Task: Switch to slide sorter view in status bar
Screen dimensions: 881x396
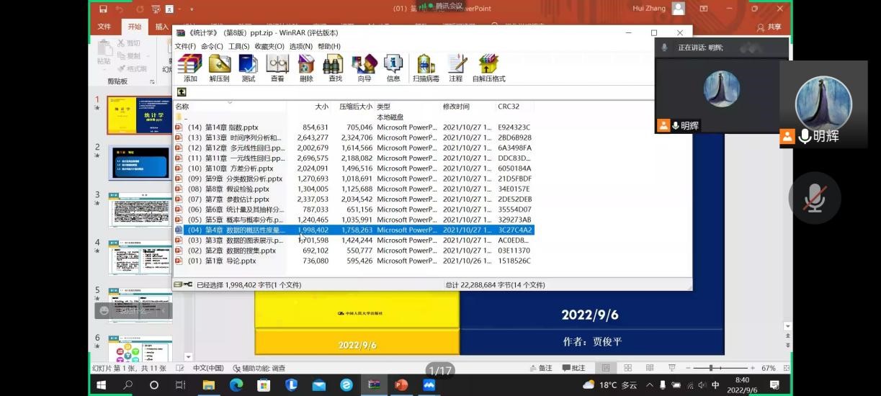Action: coord(628,368)
